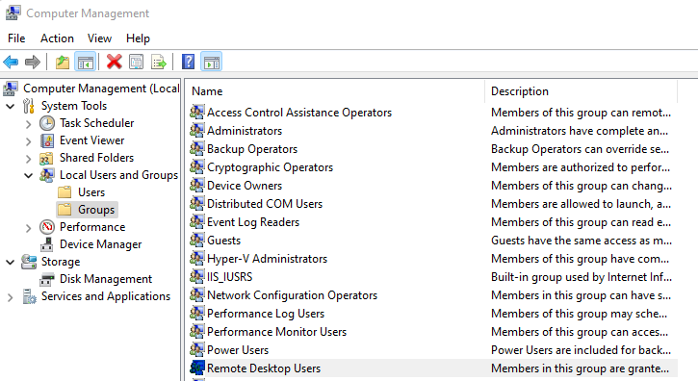Click the Back arrow toolbar icon
698x381 pixels.
coord(11,62)
